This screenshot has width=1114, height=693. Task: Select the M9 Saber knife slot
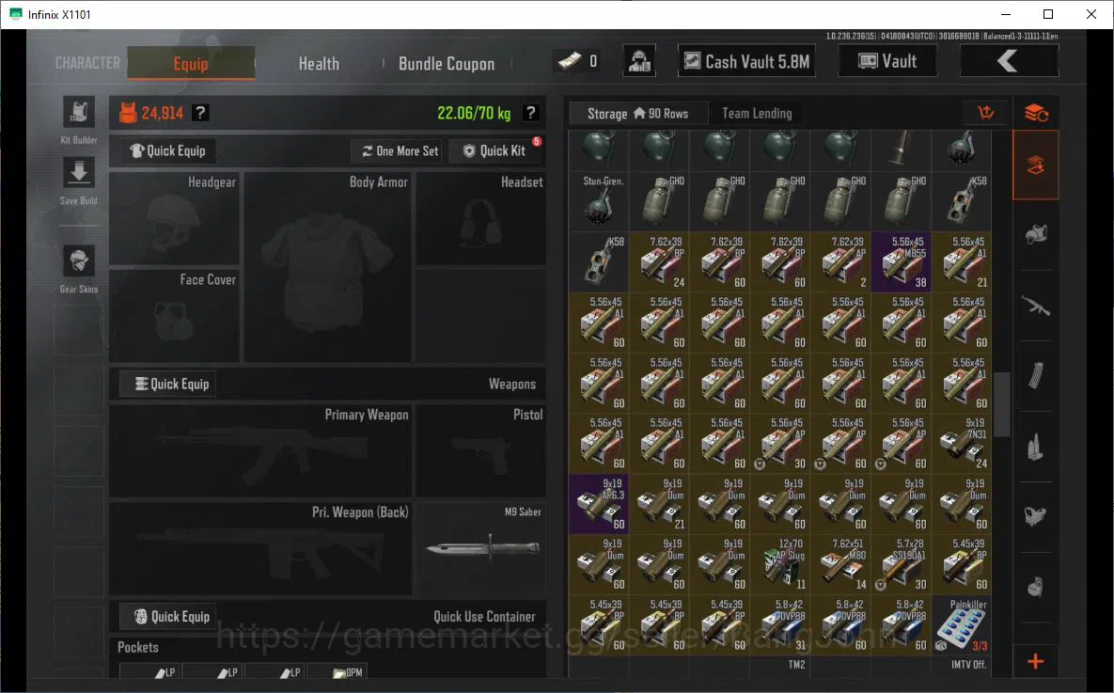click(x=481, y=548)
